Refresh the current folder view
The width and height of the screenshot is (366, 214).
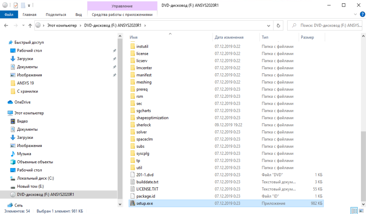coord(278,26)
